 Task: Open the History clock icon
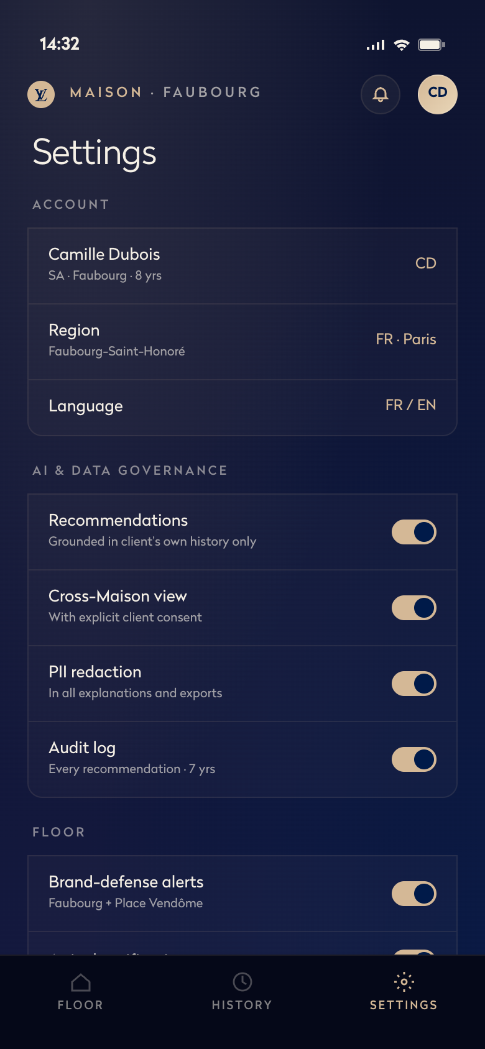[x=242, y=982]
